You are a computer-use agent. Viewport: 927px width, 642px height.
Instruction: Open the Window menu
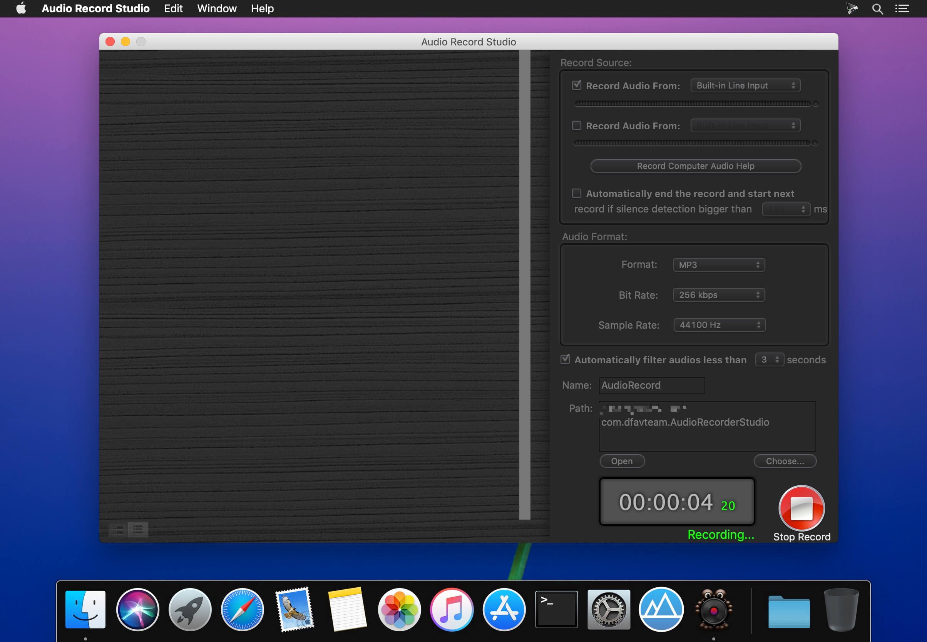pos(216,8)
